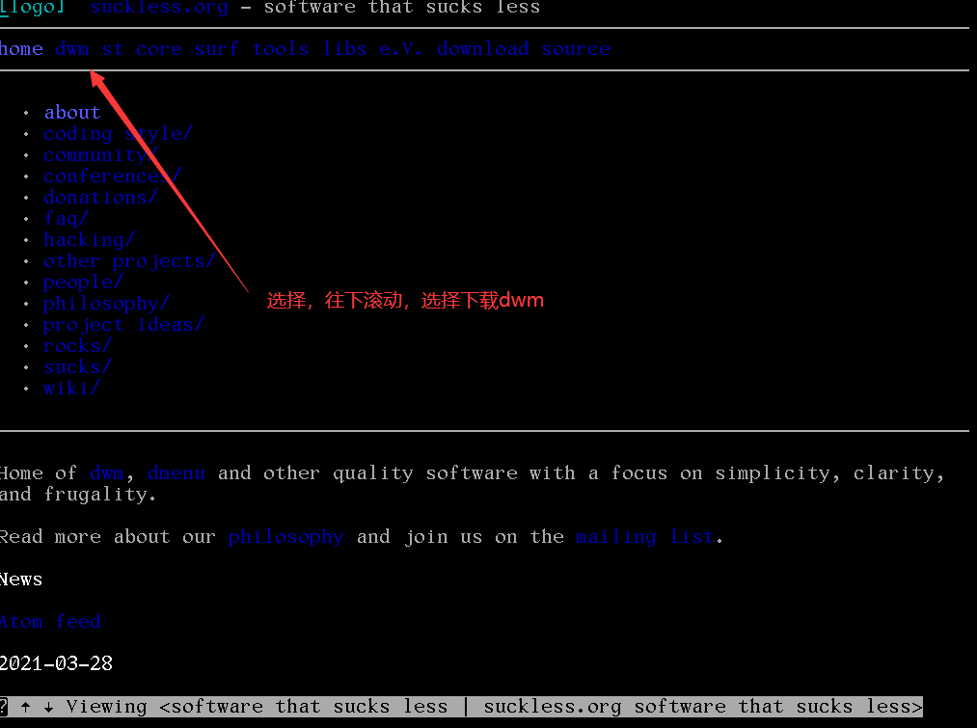
Task: Open the donations/ sidebar link
Action: (100, 197)
